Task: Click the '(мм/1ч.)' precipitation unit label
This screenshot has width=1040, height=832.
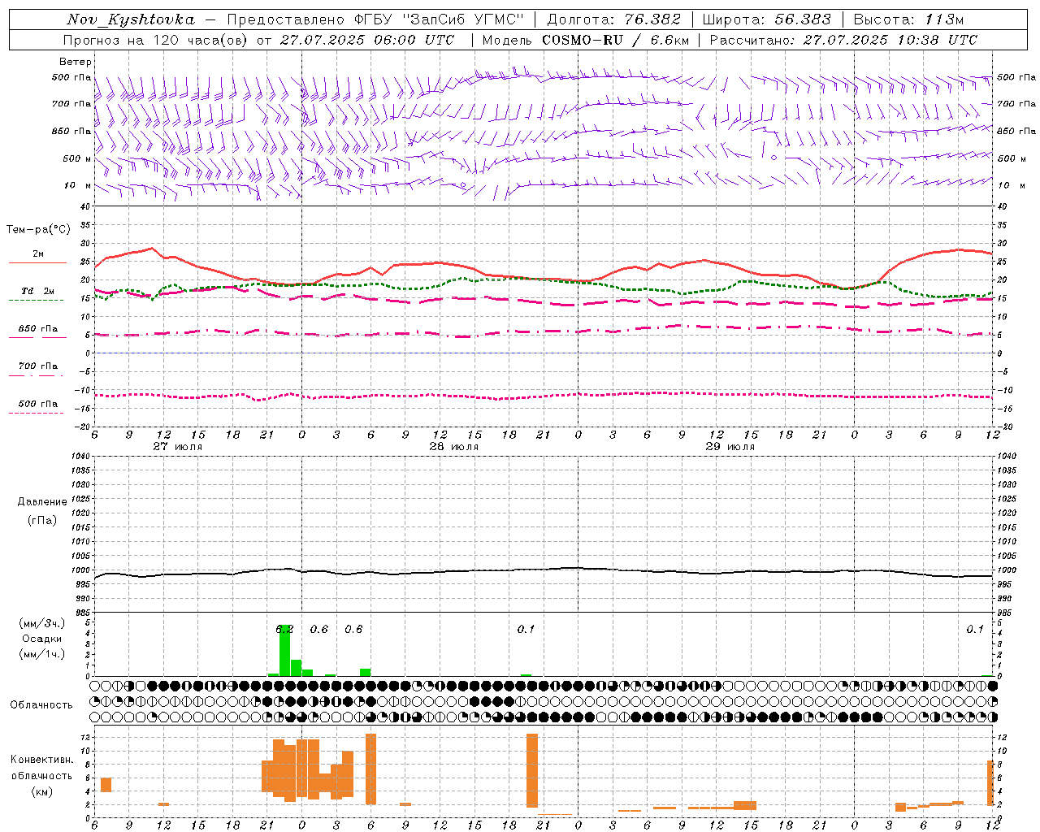Action: tap(42, 654)
